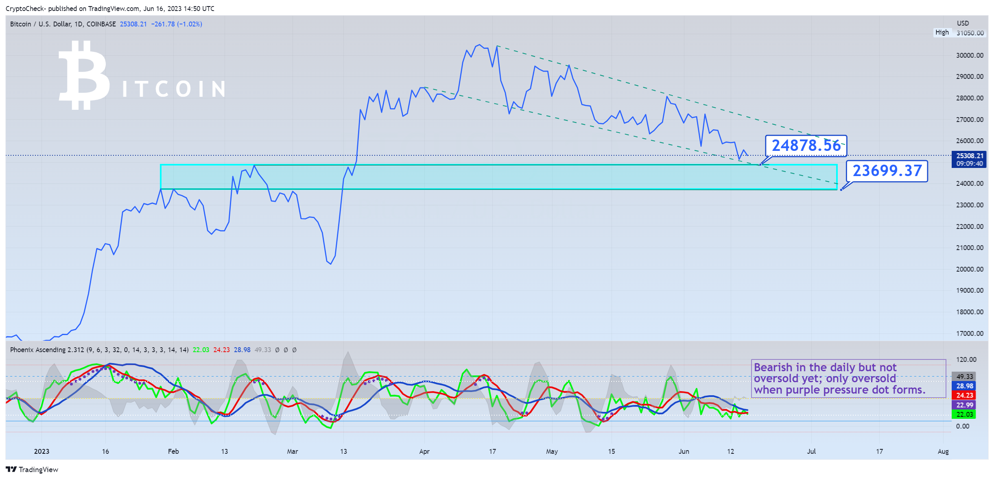Viewport: 994px width, 479px height.
Task: Click the blue indicator value 28.98 in legend
Action: pos(242,350)
